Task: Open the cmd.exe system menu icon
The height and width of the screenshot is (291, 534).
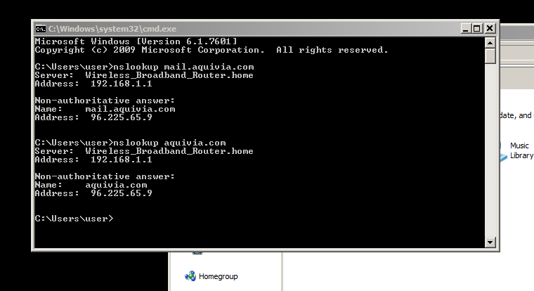Action: pyautogui.click(x=41, y=28)
